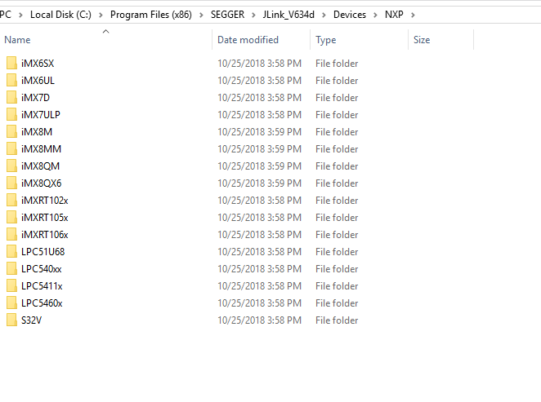This screenshot has width=541, height=402.
Task: Select the iMX6SX folder name
Action: coord(38,64)
